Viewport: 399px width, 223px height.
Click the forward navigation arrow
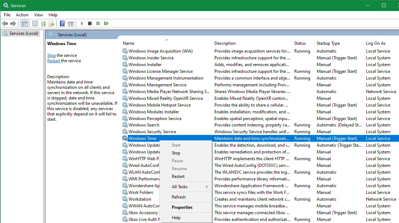coord(13,23)
